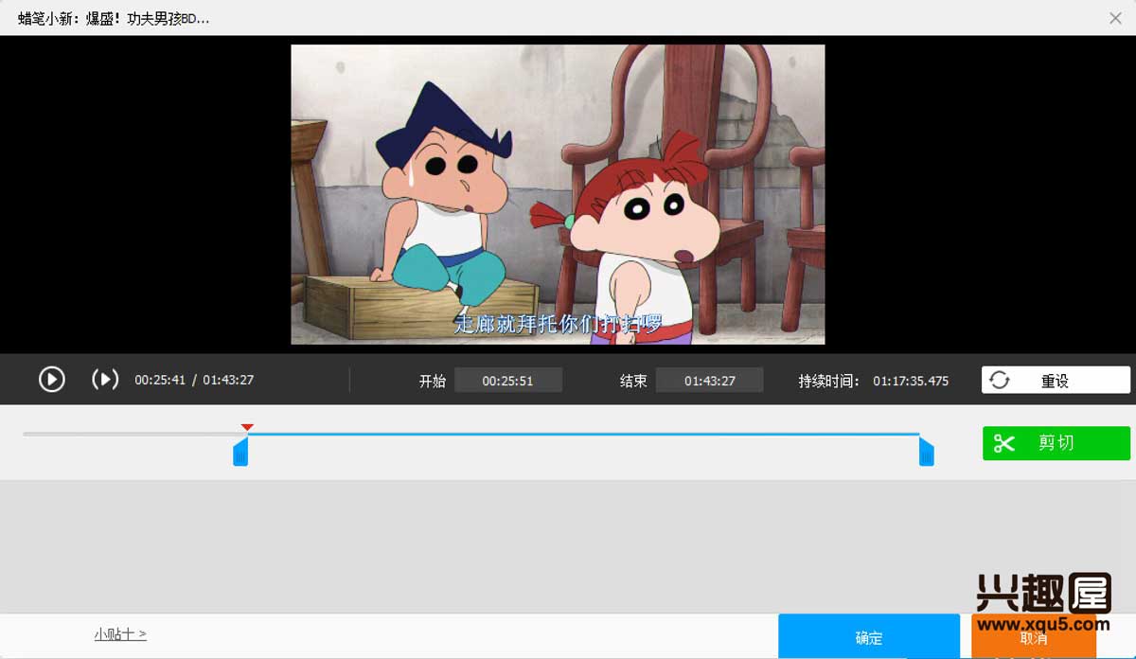Click the orange 取消 cancel button
The image size is (1136, 659).
tap(1034, 638)
